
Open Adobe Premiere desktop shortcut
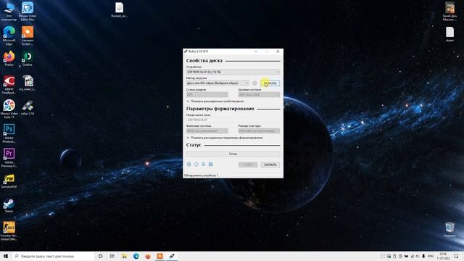tap(9, 158)
